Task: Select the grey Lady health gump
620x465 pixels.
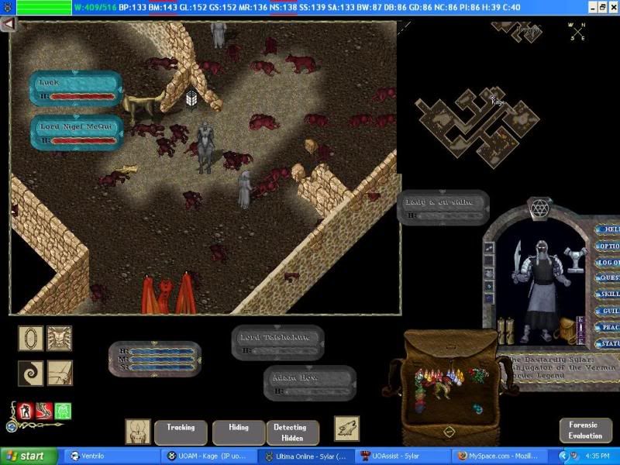Action: tap(443, 208)
